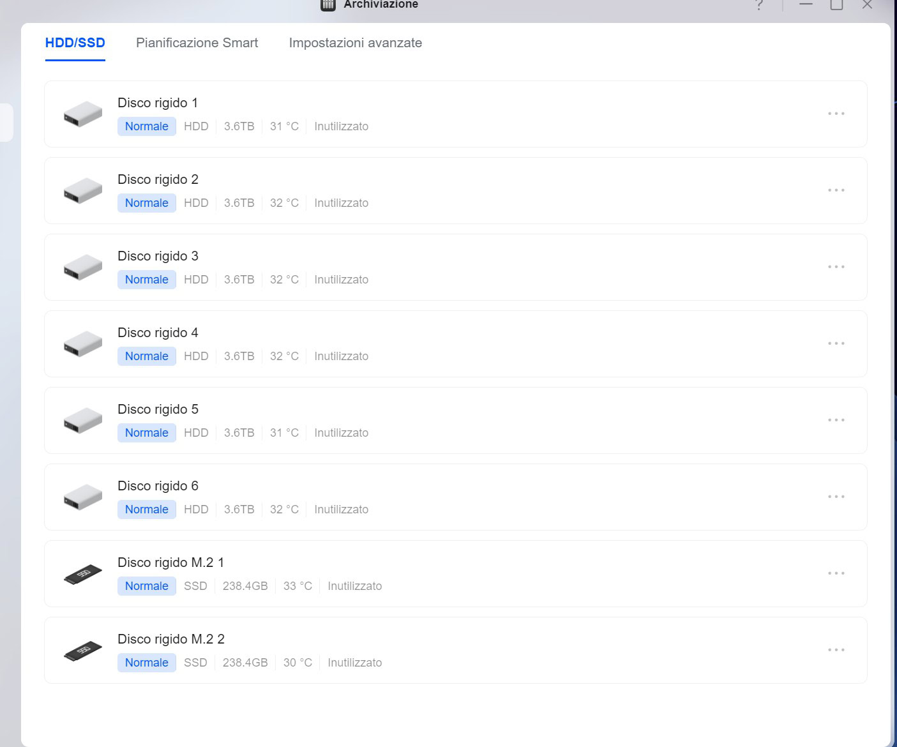Click the 3.6TB capacity of Disco rigido 2
This screenshot has height=747, width=897.
pos(239,203)
